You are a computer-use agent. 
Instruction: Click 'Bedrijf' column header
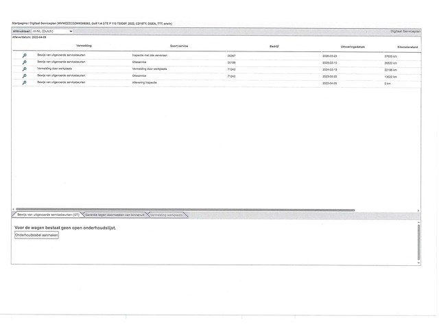click(274, 47)
